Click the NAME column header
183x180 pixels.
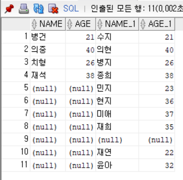point(48,24)
